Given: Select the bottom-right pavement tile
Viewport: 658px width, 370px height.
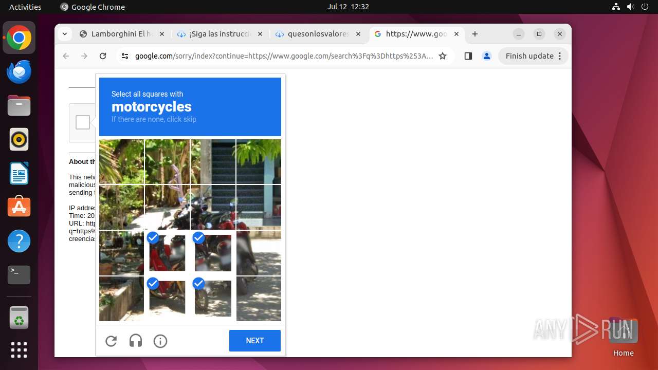Looking at the screenshot, I should click(259, 299).
